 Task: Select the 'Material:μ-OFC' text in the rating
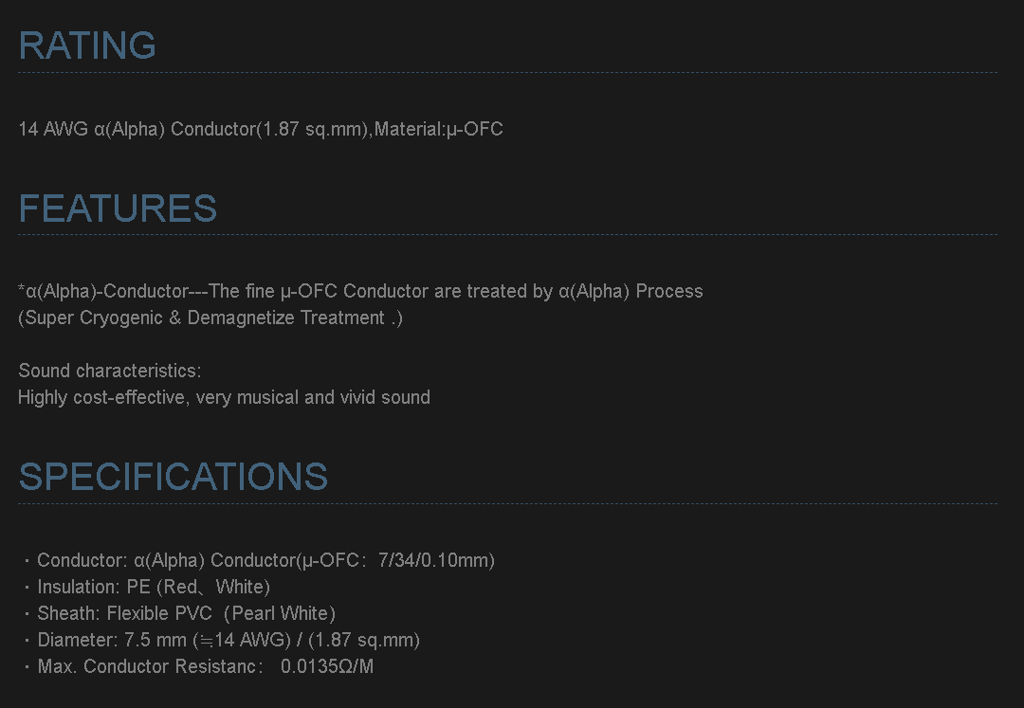438,129
